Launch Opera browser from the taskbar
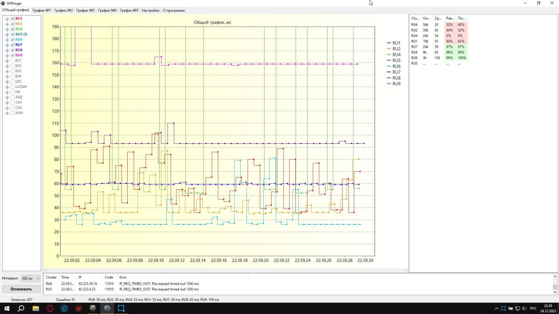559x314 pixels. click(50, 308)
